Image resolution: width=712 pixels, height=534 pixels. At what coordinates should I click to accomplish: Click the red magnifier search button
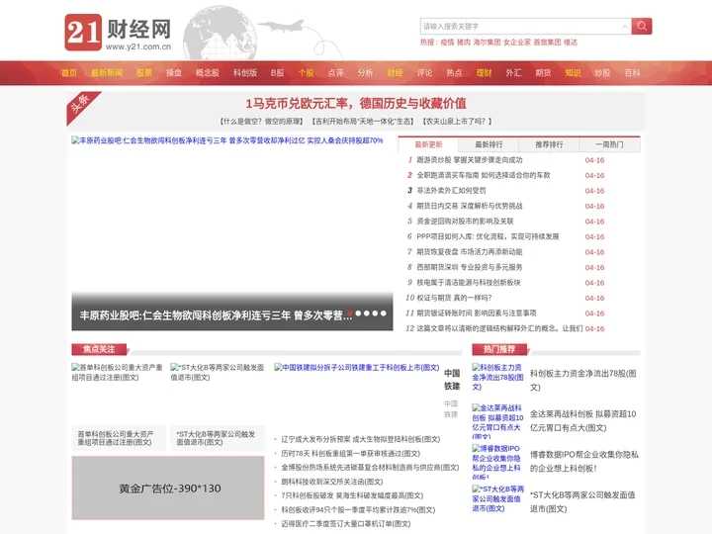point(641,26)
